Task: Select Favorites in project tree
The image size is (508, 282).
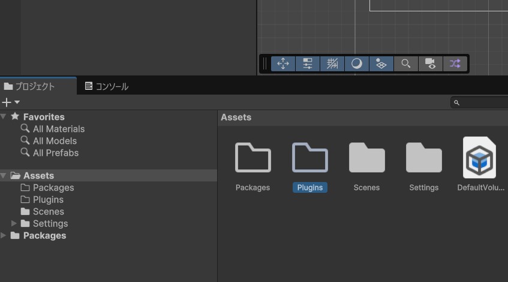Action: tap(44, 117)
